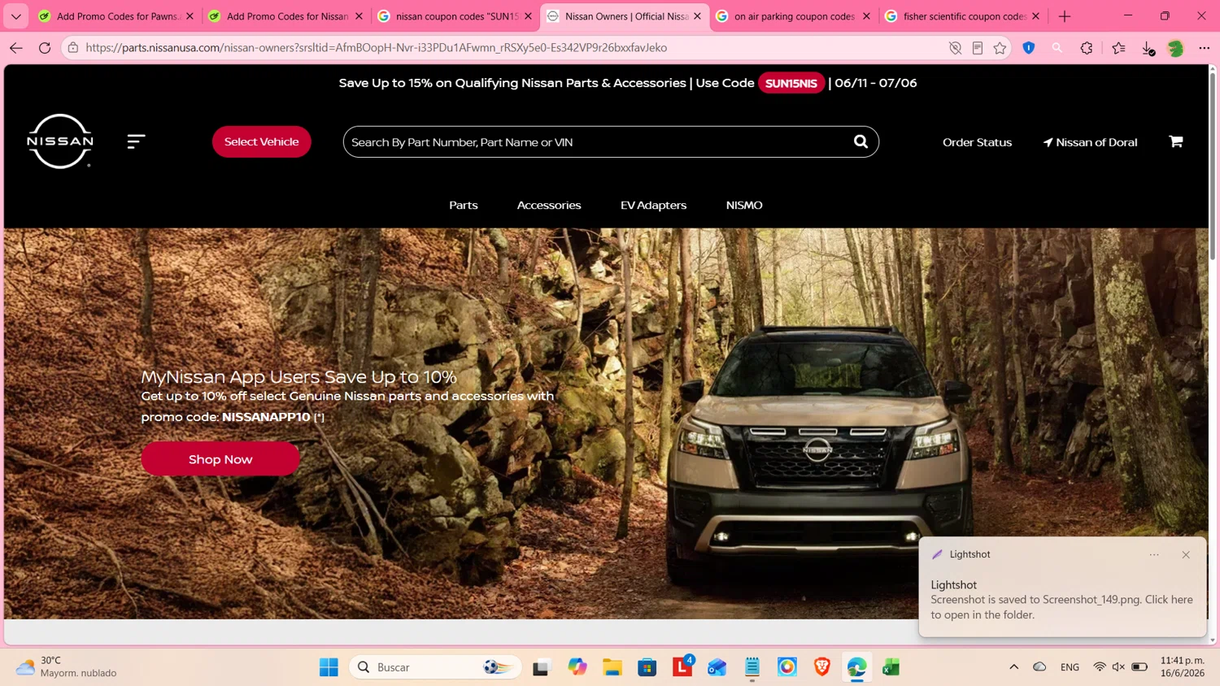Screen dimensions: 1220x686
Task: Open Excel from taskbar
Action: pyautogui.click(x=891, y=667)
